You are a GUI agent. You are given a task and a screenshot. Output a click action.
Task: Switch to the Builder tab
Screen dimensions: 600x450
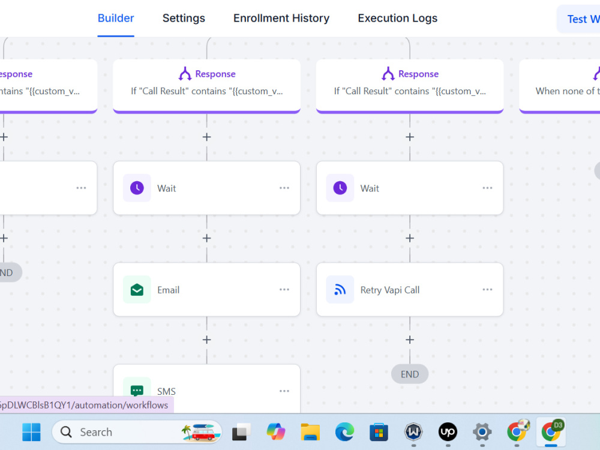(116, 18)
